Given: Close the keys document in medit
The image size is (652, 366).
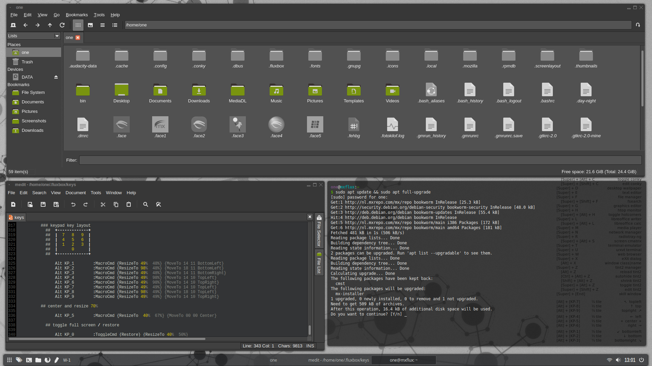Looking at the screenshot, I should click(x=310, y=217).
